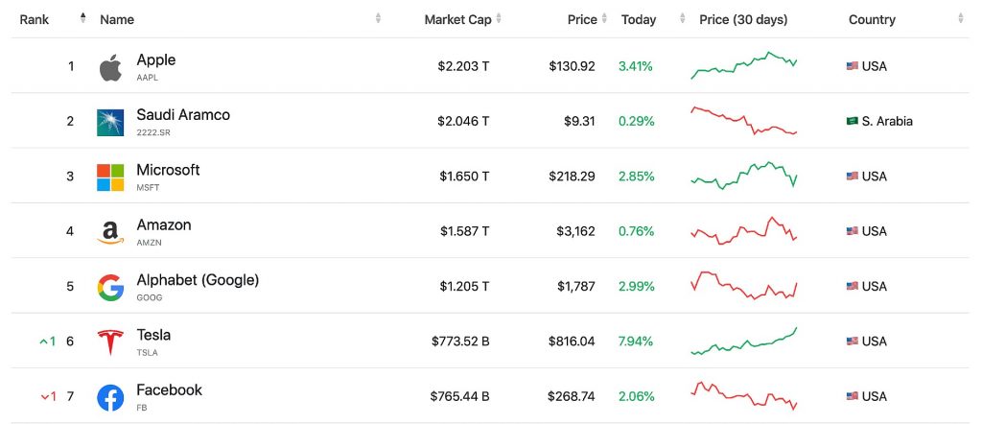Screen dimensions: 982x424
Task: Open the Tesla company link
Action: tap(153, 335)
